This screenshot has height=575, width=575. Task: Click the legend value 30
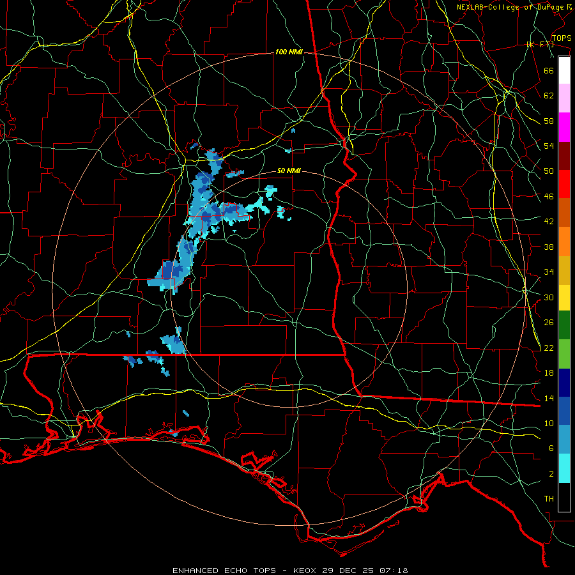pyautogui.click(x=549, y=297)
